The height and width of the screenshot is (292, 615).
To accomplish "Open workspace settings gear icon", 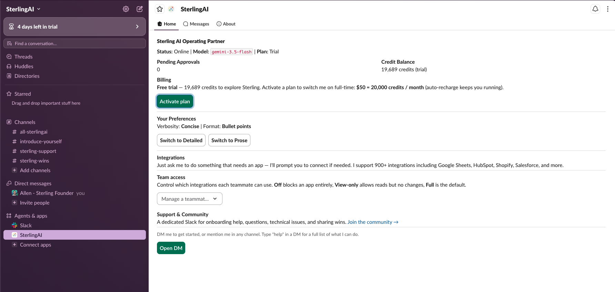I will [126, 9].
